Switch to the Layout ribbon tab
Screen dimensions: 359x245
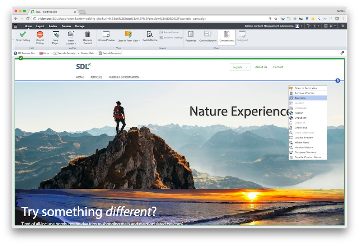tap(40, 26)
